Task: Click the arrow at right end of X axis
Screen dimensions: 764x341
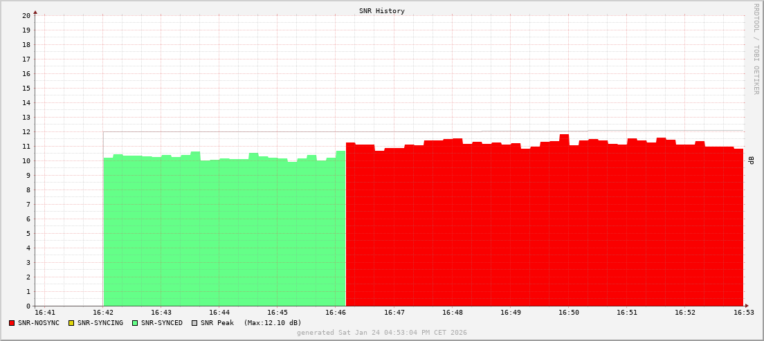Action: (x=746, y=306)
